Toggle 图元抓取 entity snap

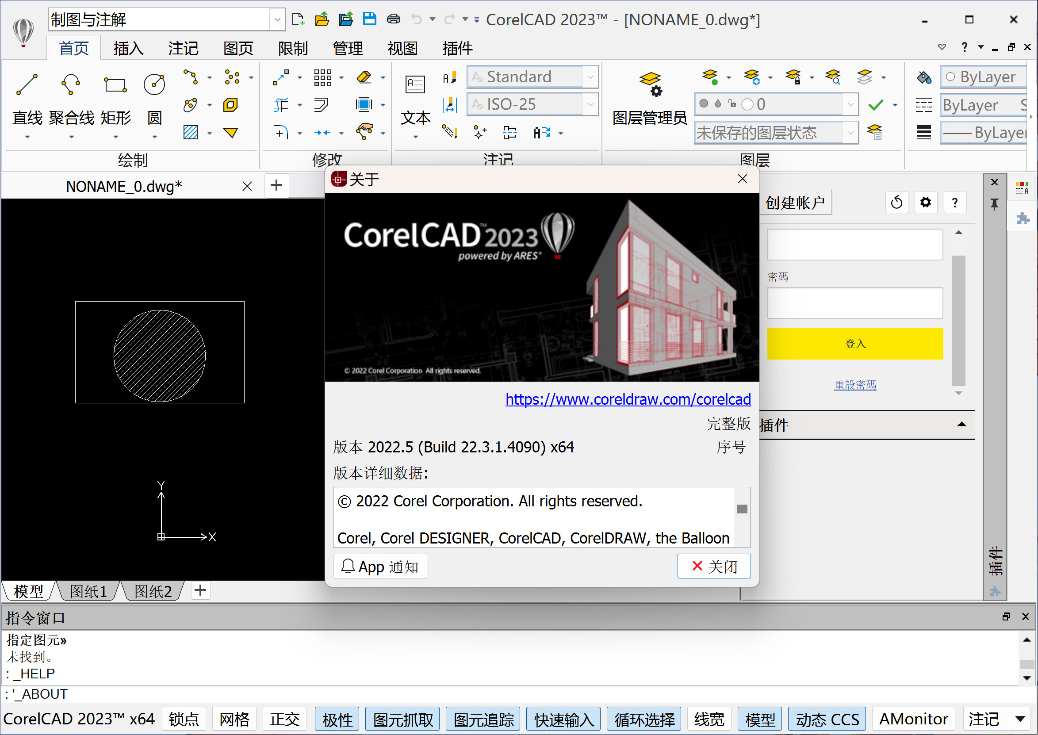403,719
